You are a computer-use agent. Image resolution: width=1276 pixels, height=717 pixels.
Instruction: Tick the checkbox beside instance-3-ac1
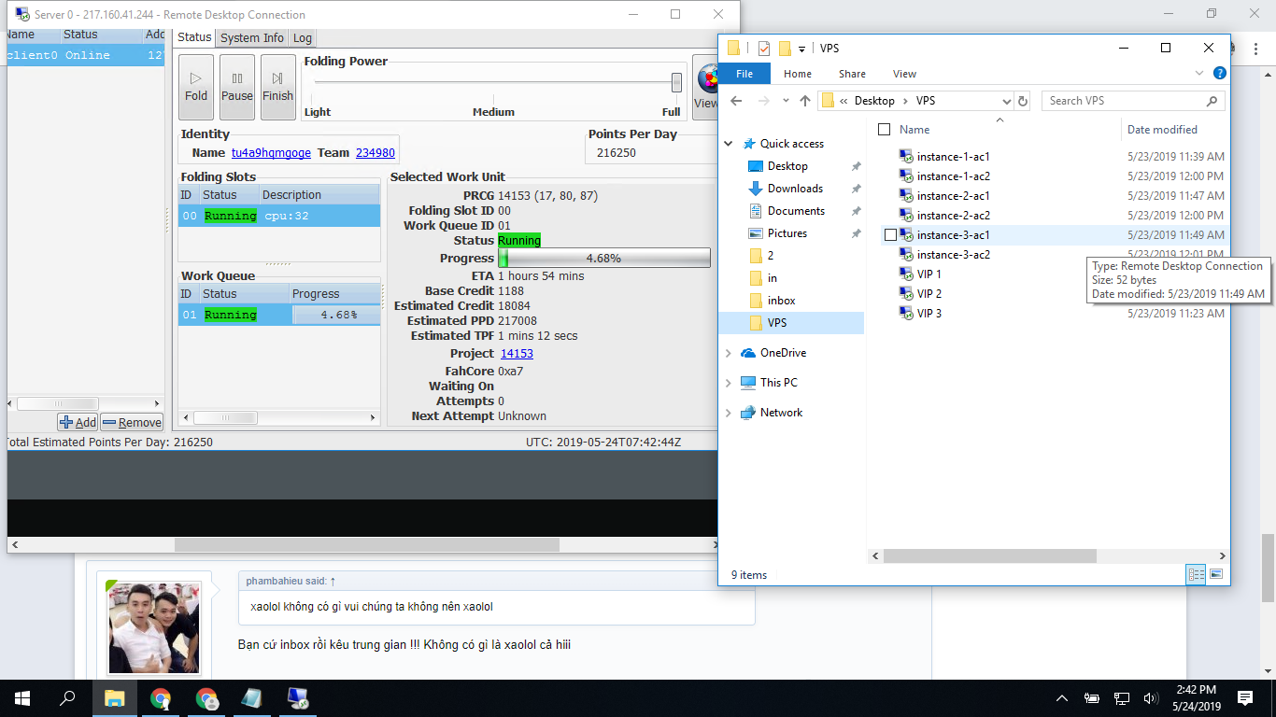tap(890, 235)
